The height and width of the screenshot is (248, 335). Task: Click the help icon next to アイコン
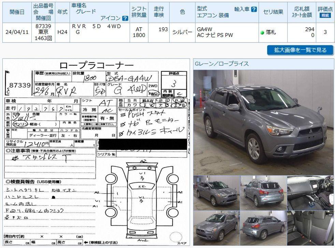(125, 18)
